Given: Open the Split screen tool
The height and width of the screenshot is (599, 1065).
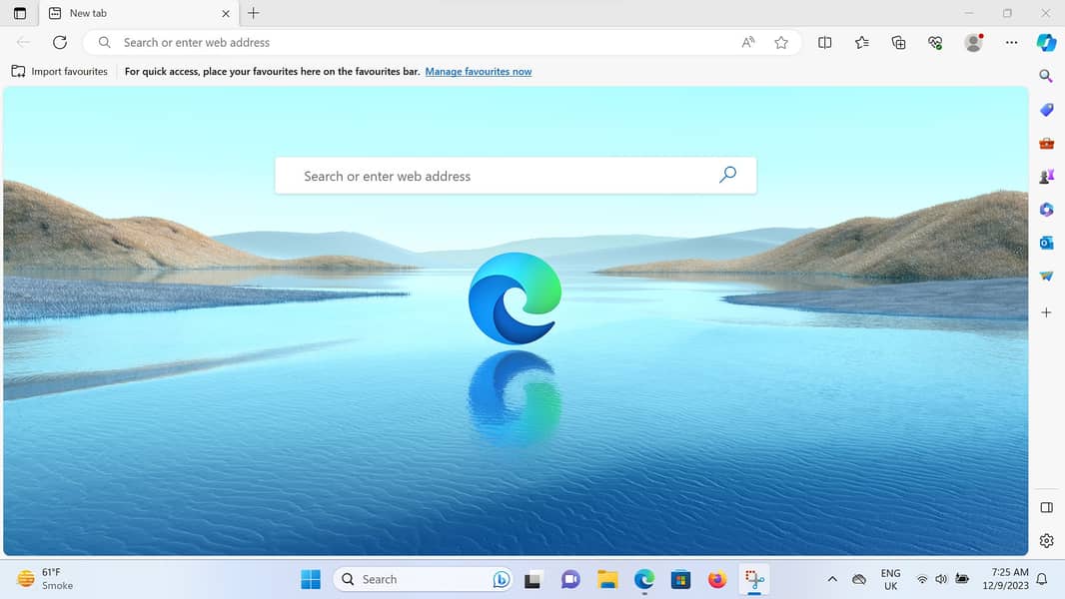Looking at the screenshot, I should (824, 43).
